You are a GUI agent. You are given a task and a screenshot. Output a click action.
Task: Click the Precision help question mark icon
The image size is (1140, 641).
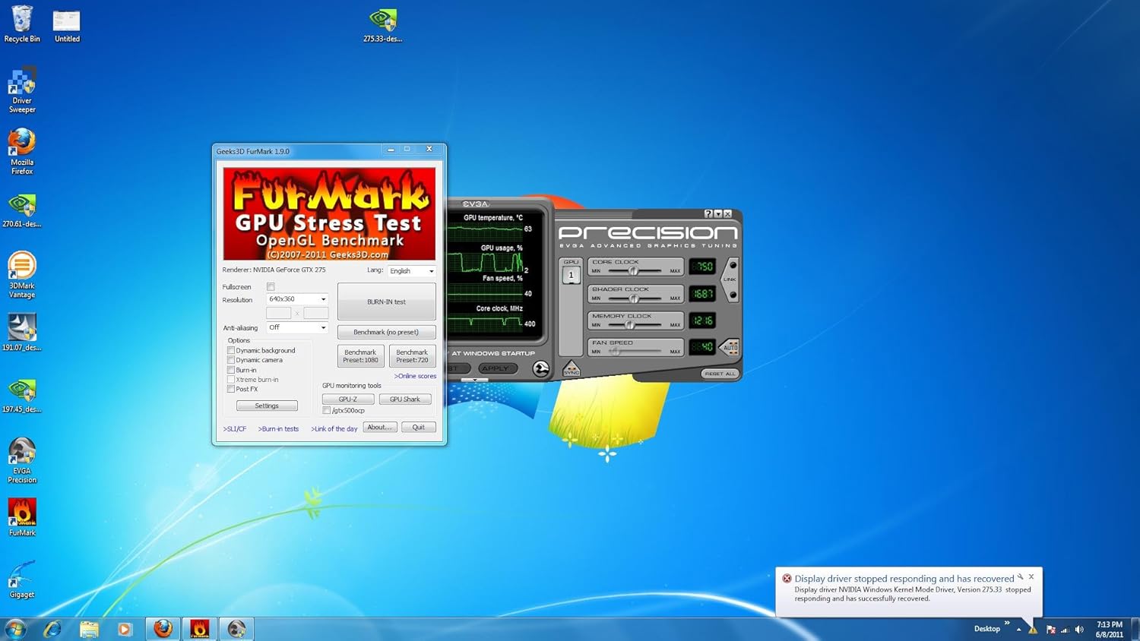click(x=708, y=214)
